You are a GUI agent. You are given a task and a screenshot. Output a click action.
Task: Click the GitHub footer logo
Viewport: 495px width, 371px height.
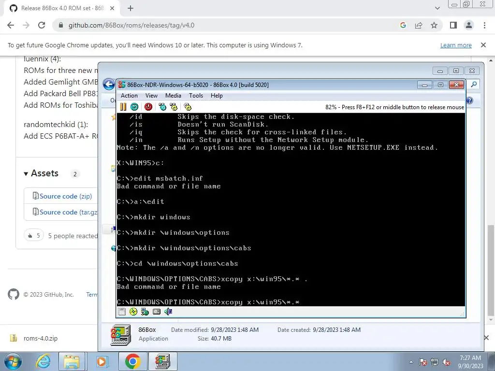tap(14, 294)
